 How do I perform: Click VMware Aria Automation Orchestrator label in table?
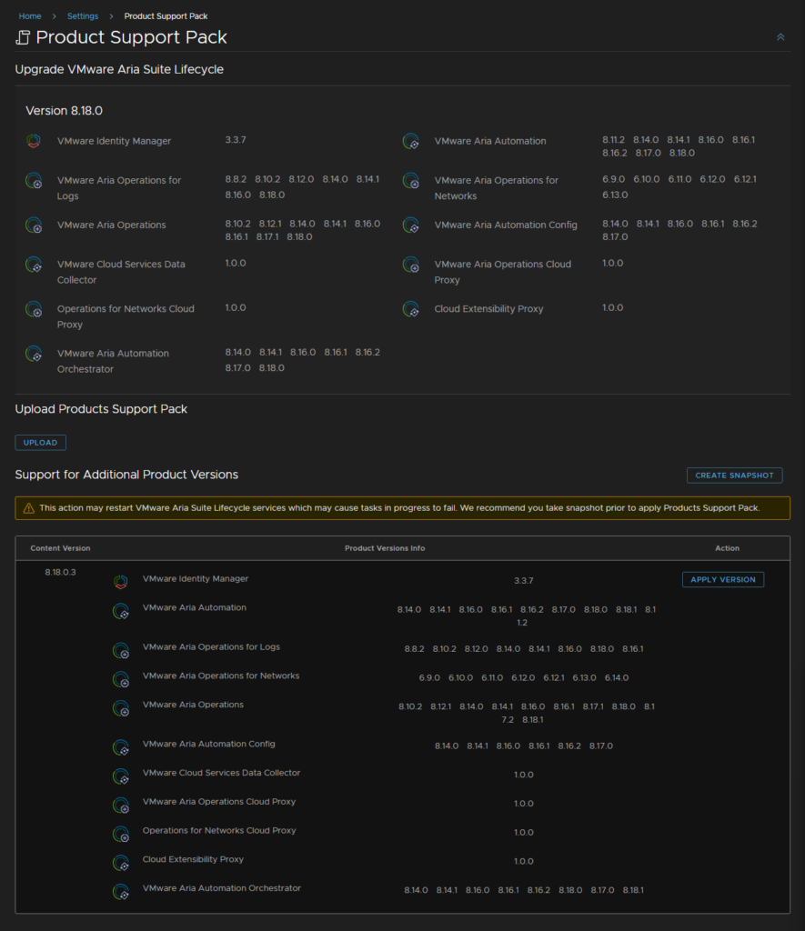222,888
